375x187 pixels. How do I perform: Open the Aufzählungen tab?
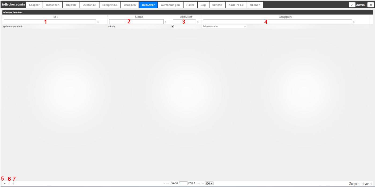point(170,5)
